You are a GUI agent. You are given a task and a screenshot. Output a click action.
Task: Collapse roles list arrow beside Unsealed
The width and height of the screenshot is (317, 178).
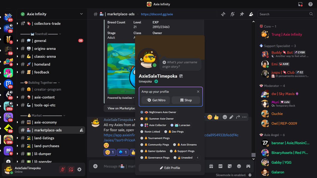198,158
